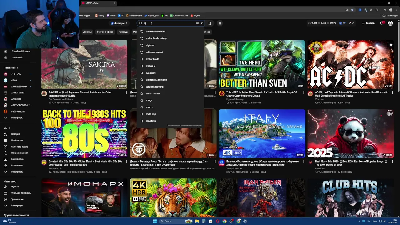This screenshot has width=400, height=225.
Task: Open the Фильтры extension button
Action: pos(119,23)
